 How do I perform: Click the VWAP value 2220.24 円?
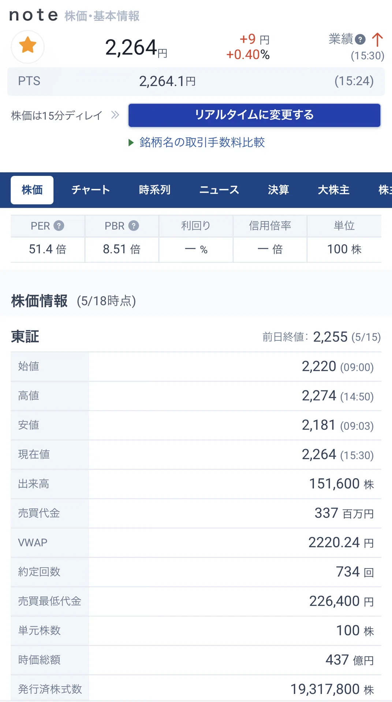[341, 543]
